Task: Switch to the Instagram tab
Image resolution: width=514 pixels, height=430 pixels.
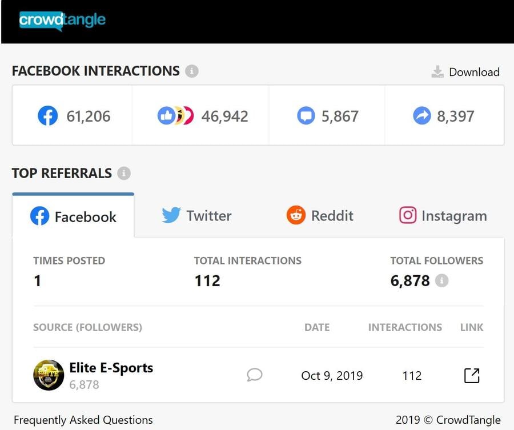Action: pyautogui.click(x=443, y=216)
